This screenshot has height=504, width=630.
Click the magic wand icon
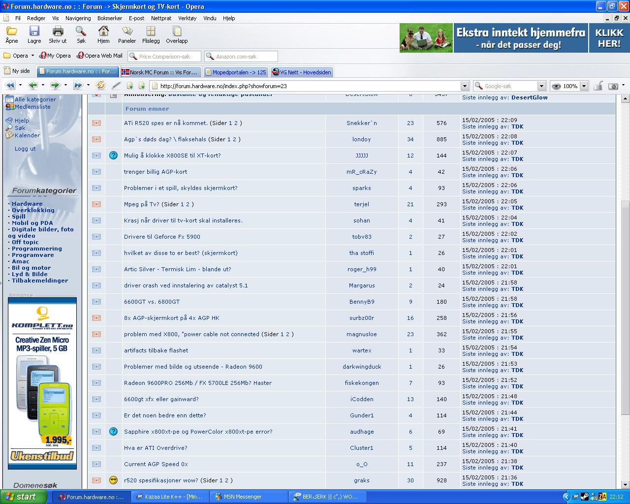pos(117,86)
